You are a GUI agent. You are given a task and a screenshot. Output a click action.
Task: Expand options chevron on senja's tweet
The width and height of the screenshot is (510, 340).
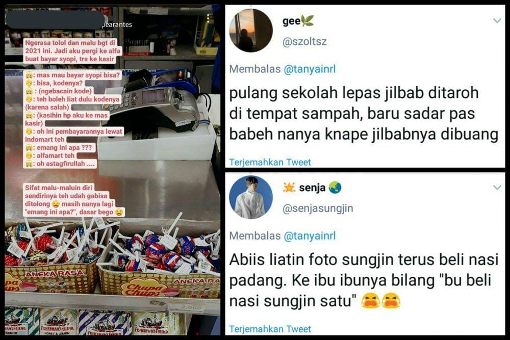click(x=497, y=188)
